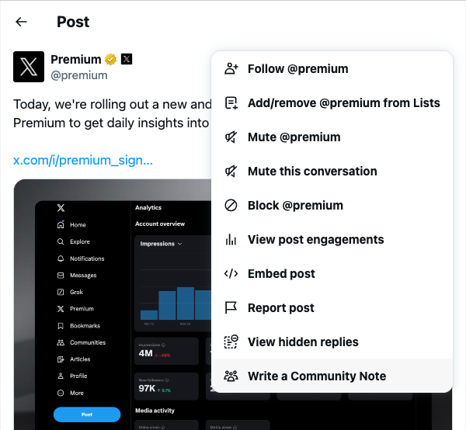
Task: Click the bar chart engagements icon
Action: [x=231, y=239]
